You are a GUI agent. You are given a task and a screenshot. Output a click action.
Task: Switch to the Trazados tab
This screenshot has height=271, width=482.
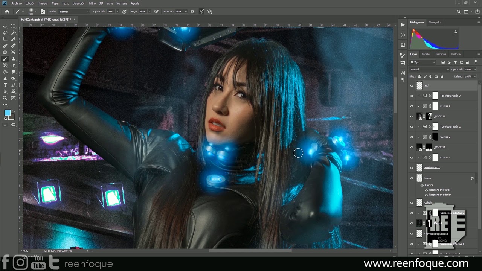coord(441,54)
